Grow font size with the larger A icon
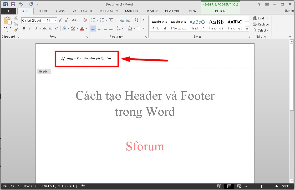The image size is (295, 190). (x=60, y=20)
